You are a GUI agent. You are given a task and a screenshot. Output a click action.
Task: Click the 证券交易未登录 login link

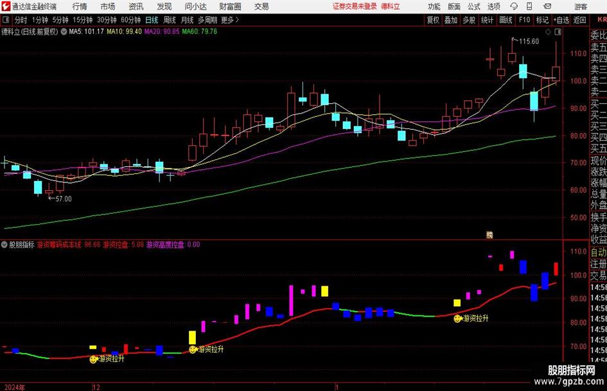point(355,6)
